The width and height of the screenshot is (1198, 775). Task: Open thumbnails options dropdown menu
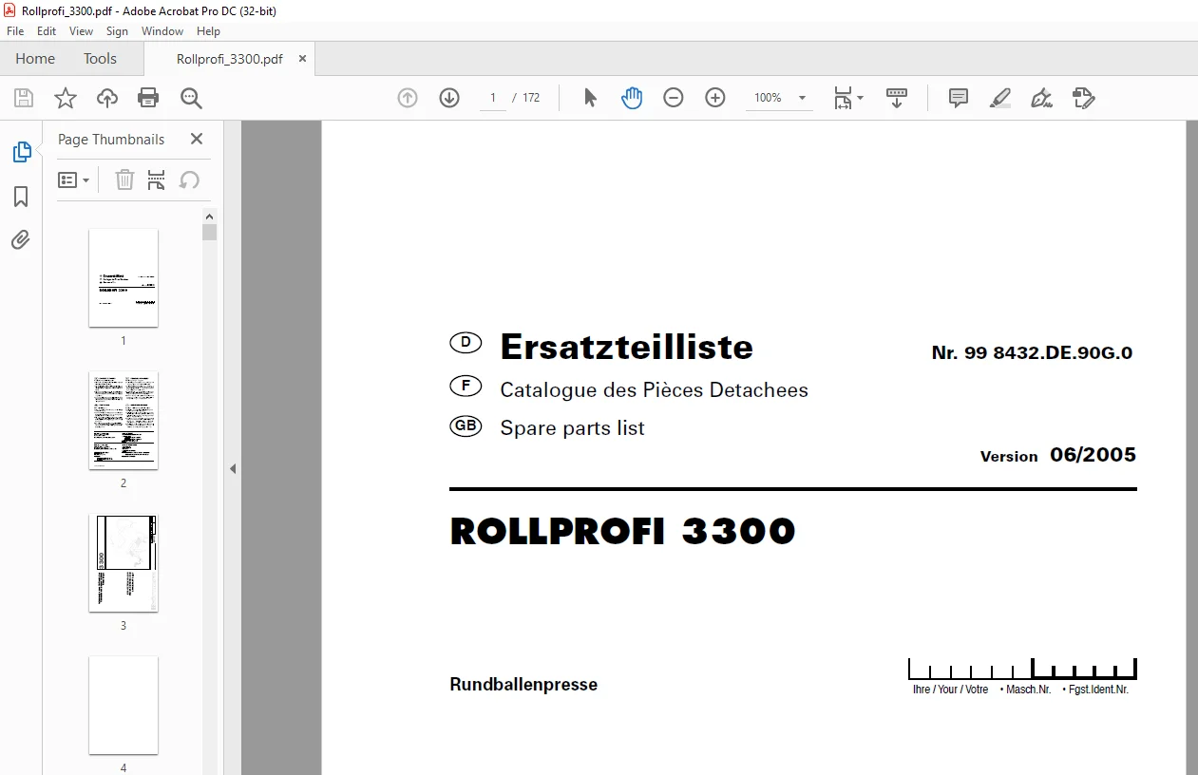(73, 180)
